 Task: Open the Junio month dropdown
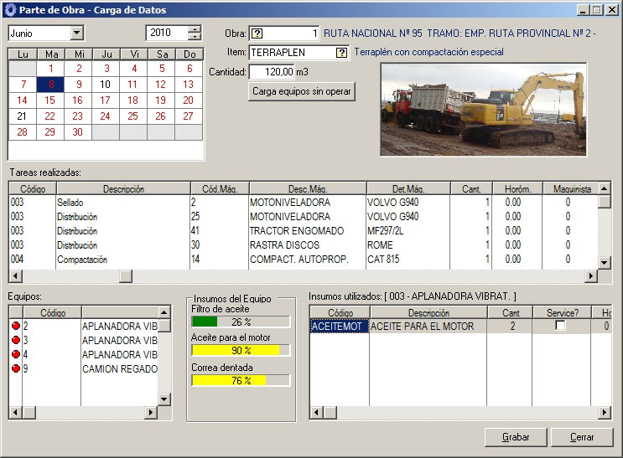[77, 33]
